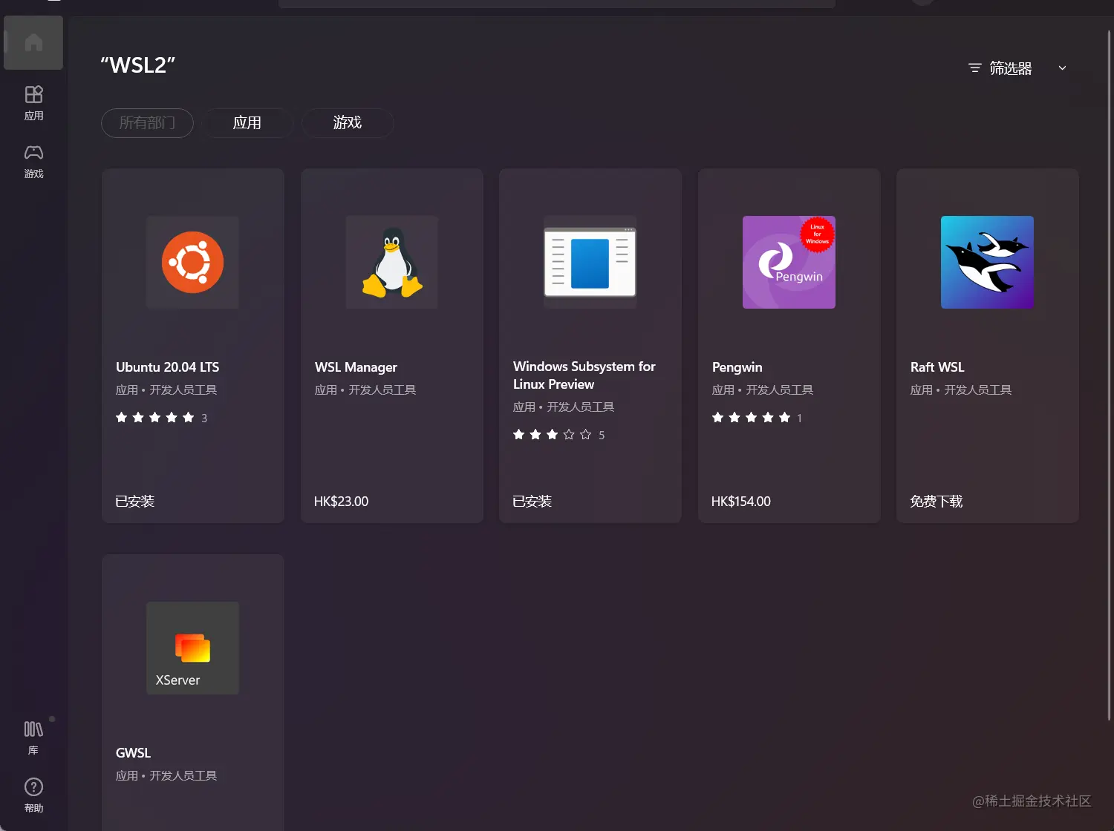Open the 应用 section in the sidebar
The height and width of the screenshot is (831, 1114).
(33, 103)
